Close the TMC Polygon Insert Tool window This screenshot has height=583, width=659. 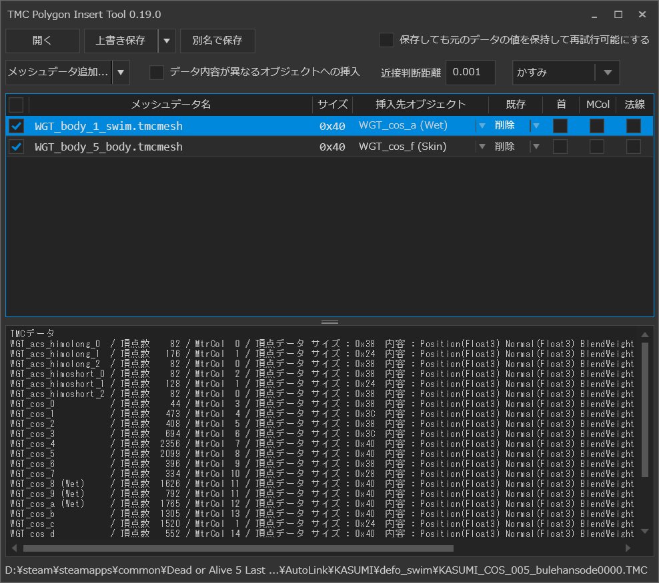(x=642, y=15)
